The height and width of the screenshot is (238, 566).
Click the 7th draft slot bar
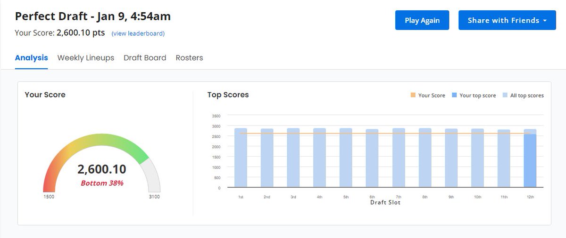click(x=399, y=158)
